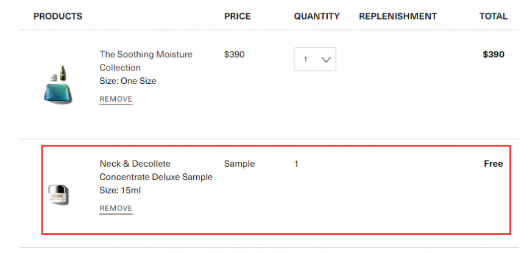Open the Neck & Decollete jar thumbnail

(x=58, y=194)
